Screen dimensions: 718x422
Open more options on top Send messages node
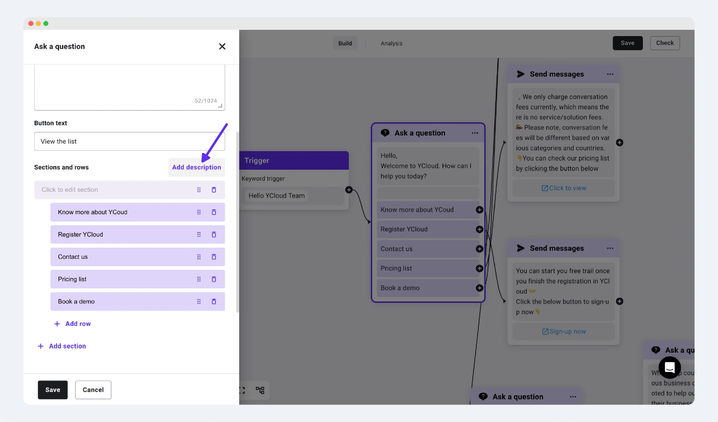click(610, 74)
